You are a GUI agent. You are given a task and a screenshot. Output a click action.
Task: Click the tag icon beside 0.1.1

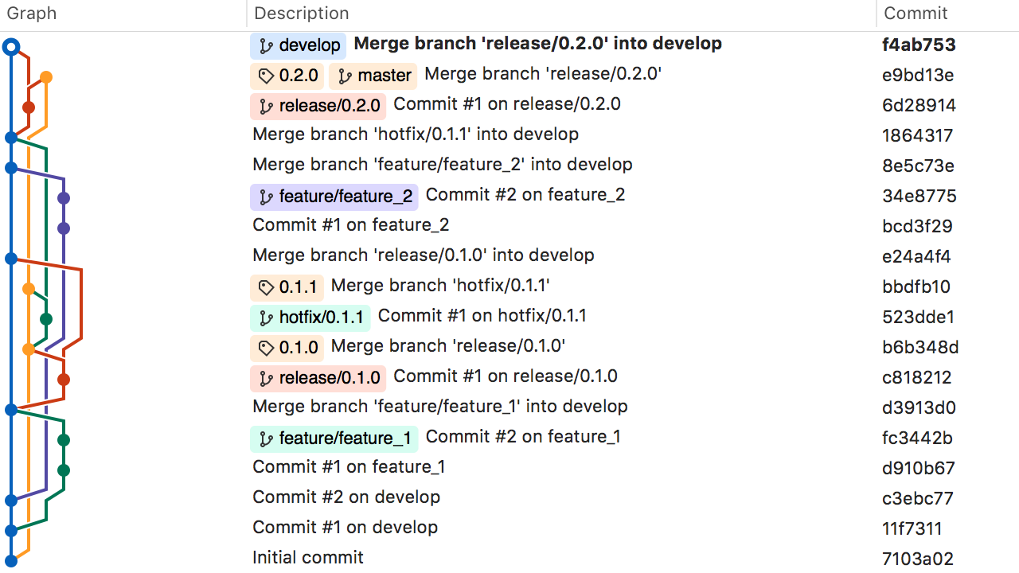pos(267,287)
